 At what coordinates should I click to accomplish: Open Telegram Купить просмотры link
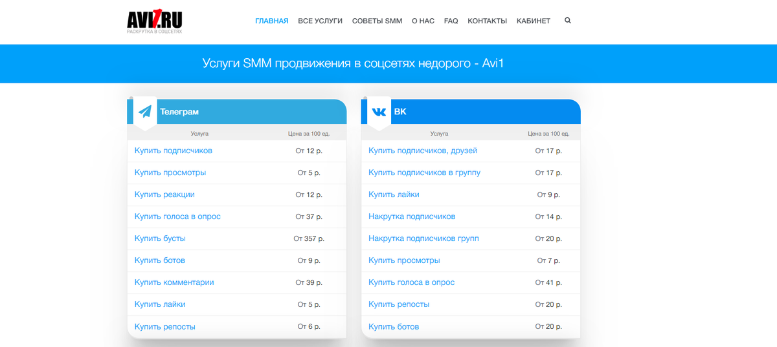click(170, 173)
